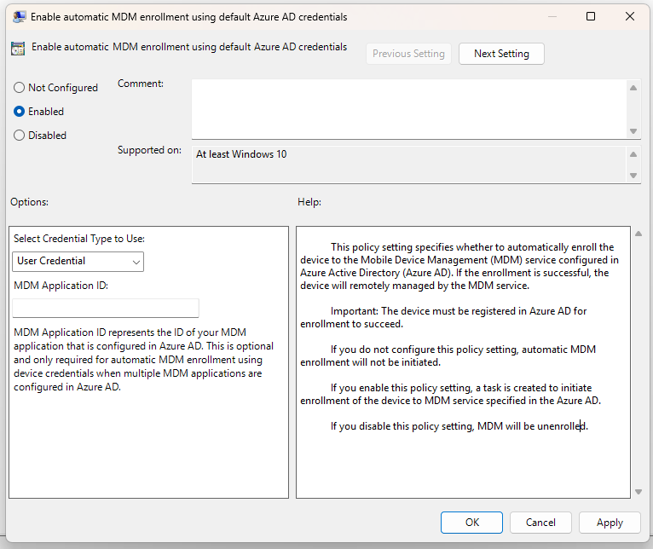This screenshot has width=653, height=549.
Task: Click the Supported on scroll up arrow
Action: tap(633, 154)
